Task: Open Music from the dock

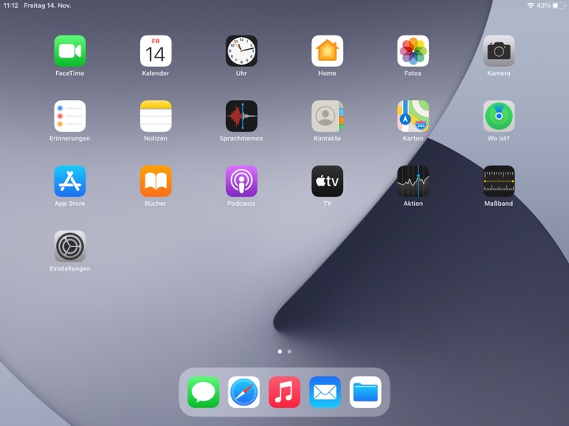Action: click(284, 392)
